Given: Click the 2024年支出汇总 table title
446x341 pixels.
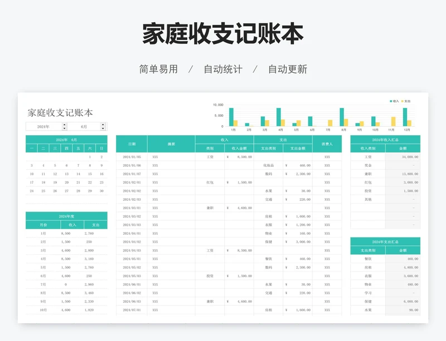Looking at the screenshot, I should 385,242.
